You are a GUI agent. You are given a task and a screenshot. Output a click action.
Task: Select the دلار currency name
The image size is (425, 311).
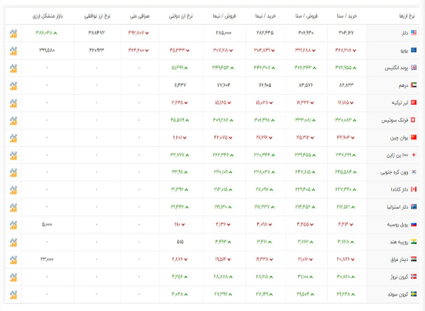405,33
